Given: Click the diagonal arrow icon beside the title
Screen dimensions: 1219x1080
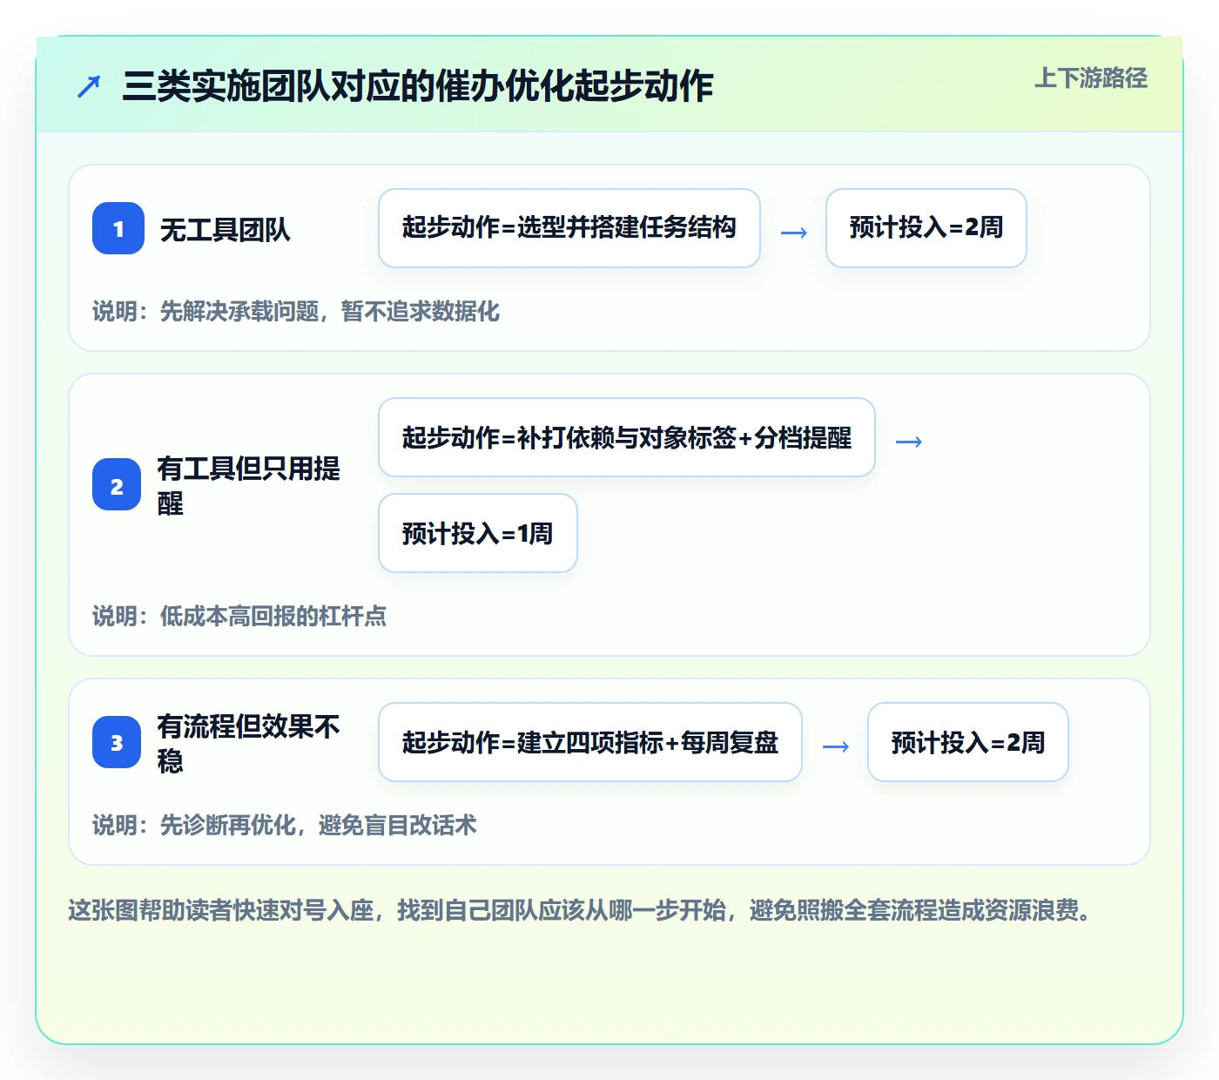Looking at the screenshot, I should point(89,86).
